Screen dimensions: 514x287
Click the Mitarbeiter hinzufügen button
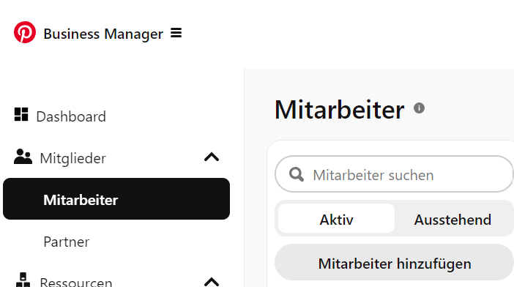click(394, 262)
